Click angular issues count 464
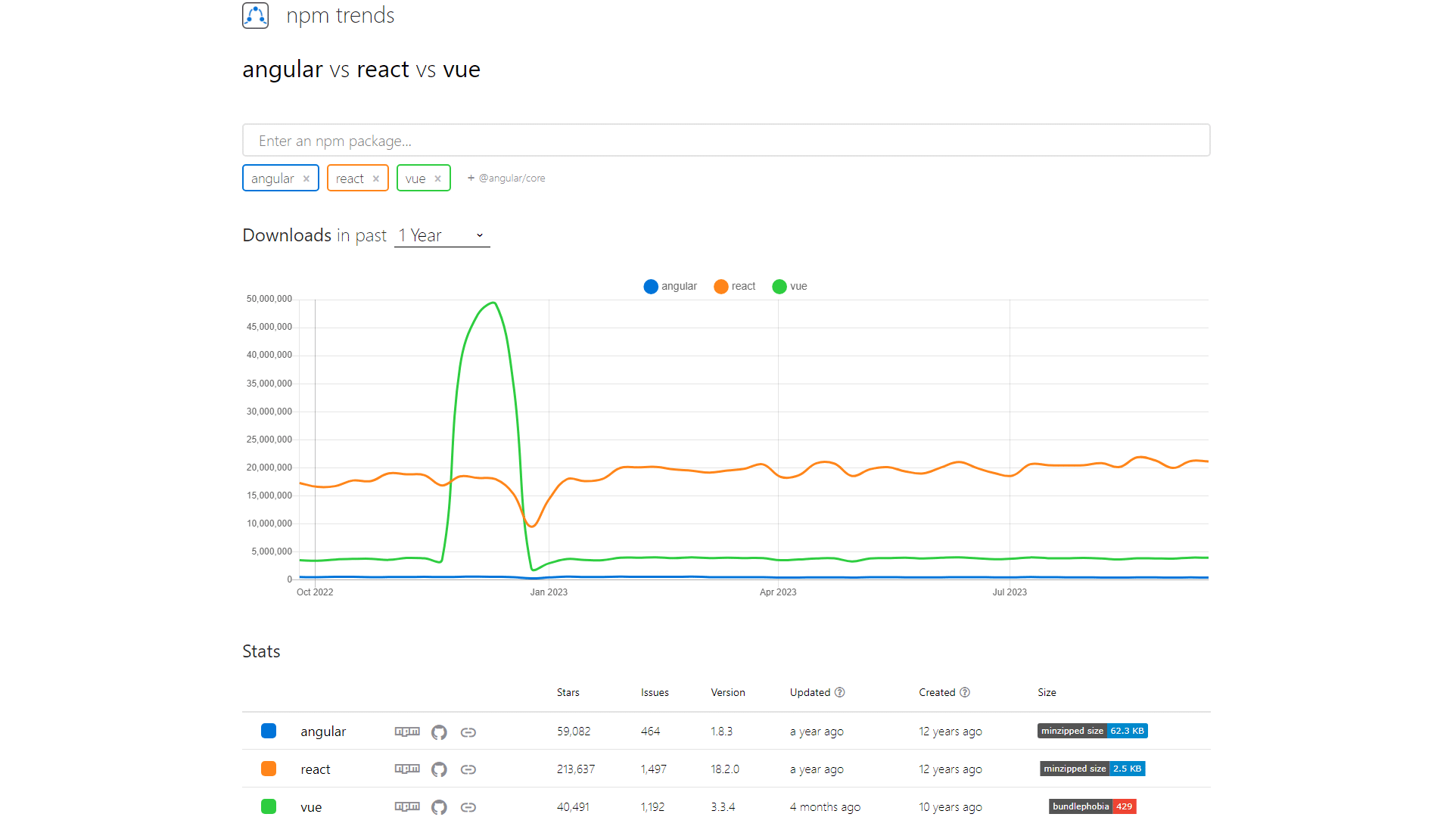This screenshot has width=1453, height=817. point(650,732)
